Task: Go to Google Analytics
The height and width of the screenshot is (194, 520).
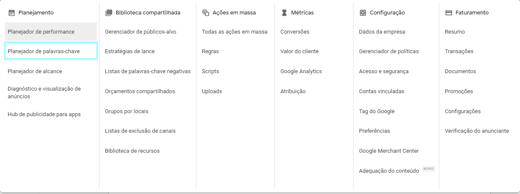Action: tap(301, 71)
